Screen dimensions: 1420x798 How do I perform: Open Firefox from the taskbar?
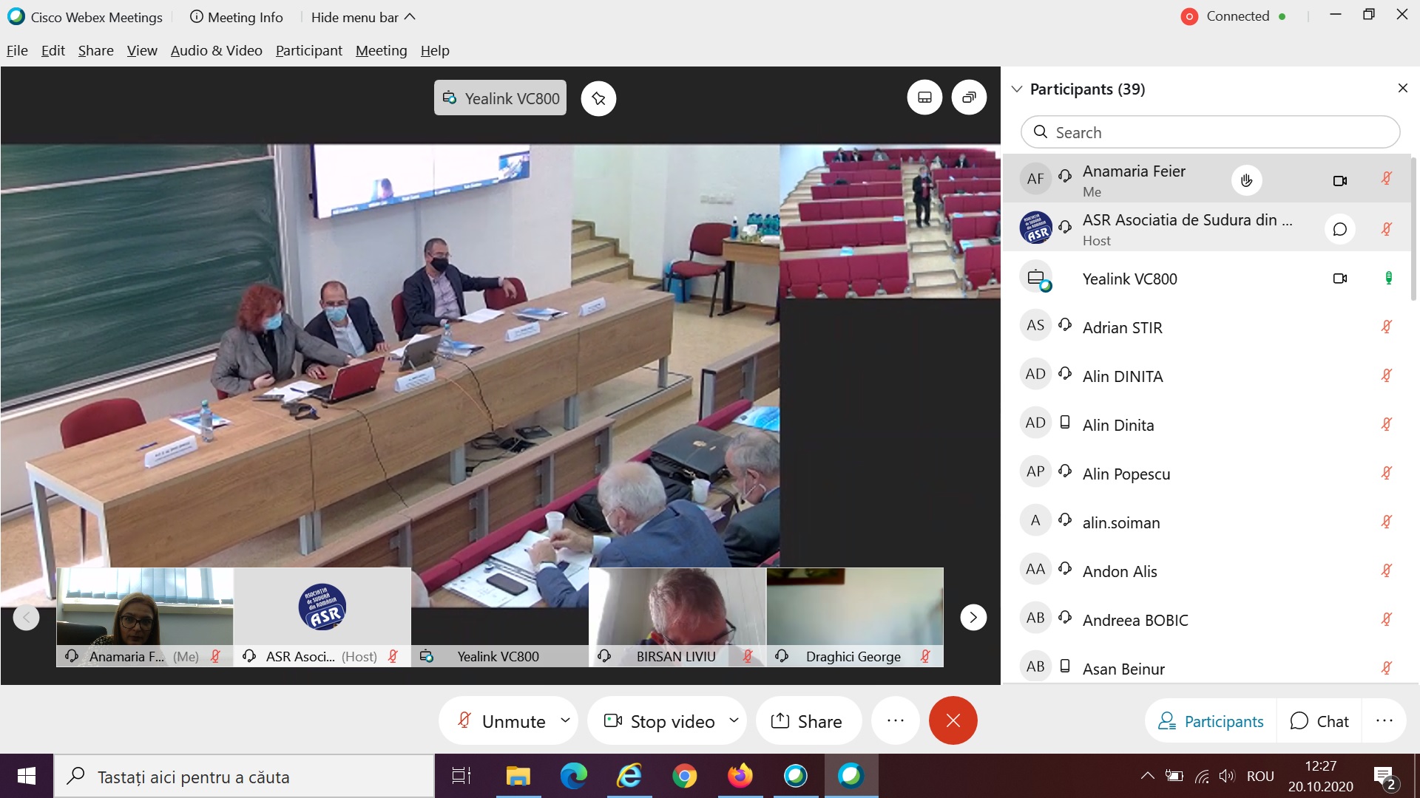740,776
